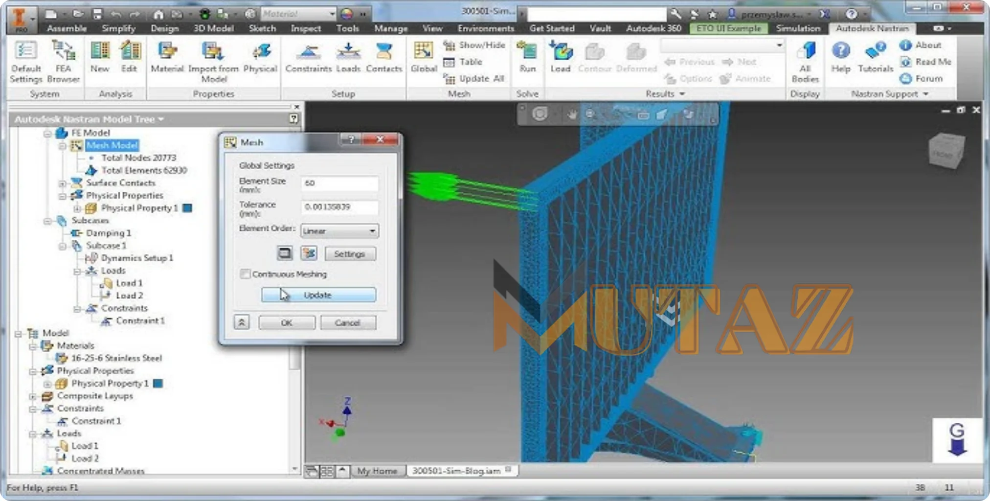Open the Read Me document
990x501 pixels.
point(925,62)
